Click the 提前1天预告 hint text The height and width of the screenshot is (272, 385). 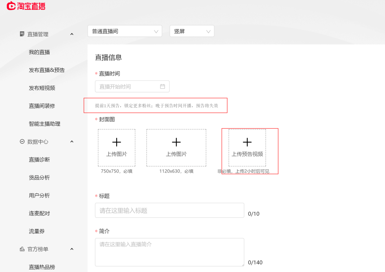[156, 106]
